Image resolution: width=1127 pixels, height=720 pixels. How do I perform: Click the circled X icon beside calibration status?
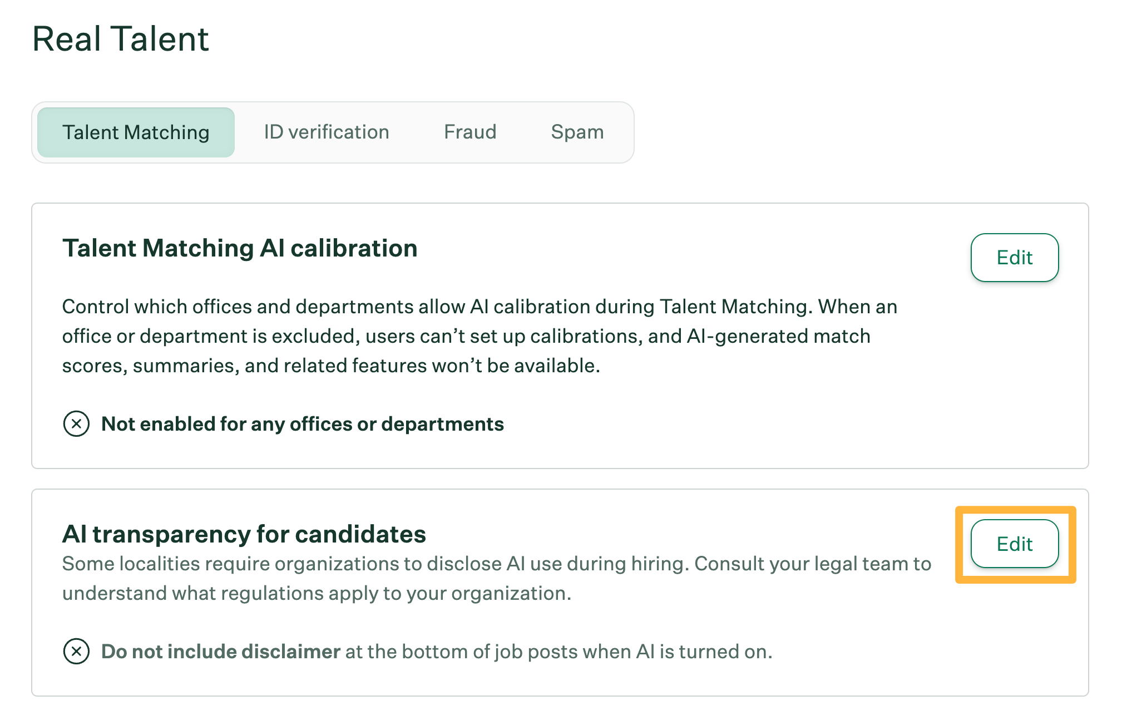(x=76, y=423)
